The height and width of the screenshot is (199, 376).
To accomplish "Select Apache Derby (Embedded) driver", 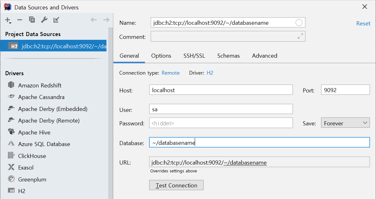I will (53, 109).
